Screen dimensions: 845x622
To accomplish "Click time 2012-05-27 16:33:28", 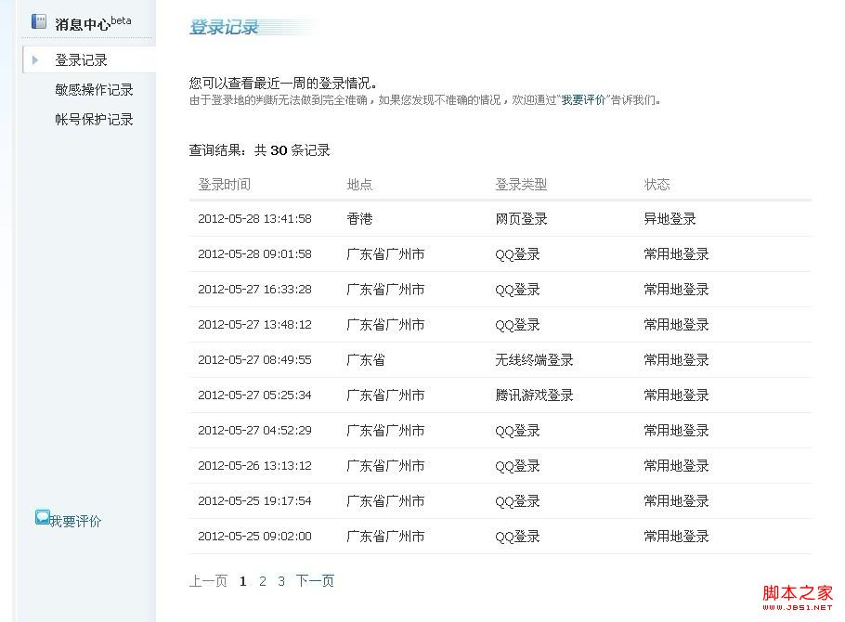I will 255,290.
